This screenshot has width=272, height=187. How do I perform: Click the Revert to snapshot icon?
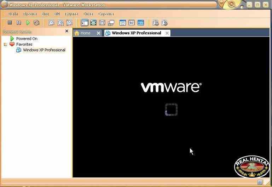[60, 23]
